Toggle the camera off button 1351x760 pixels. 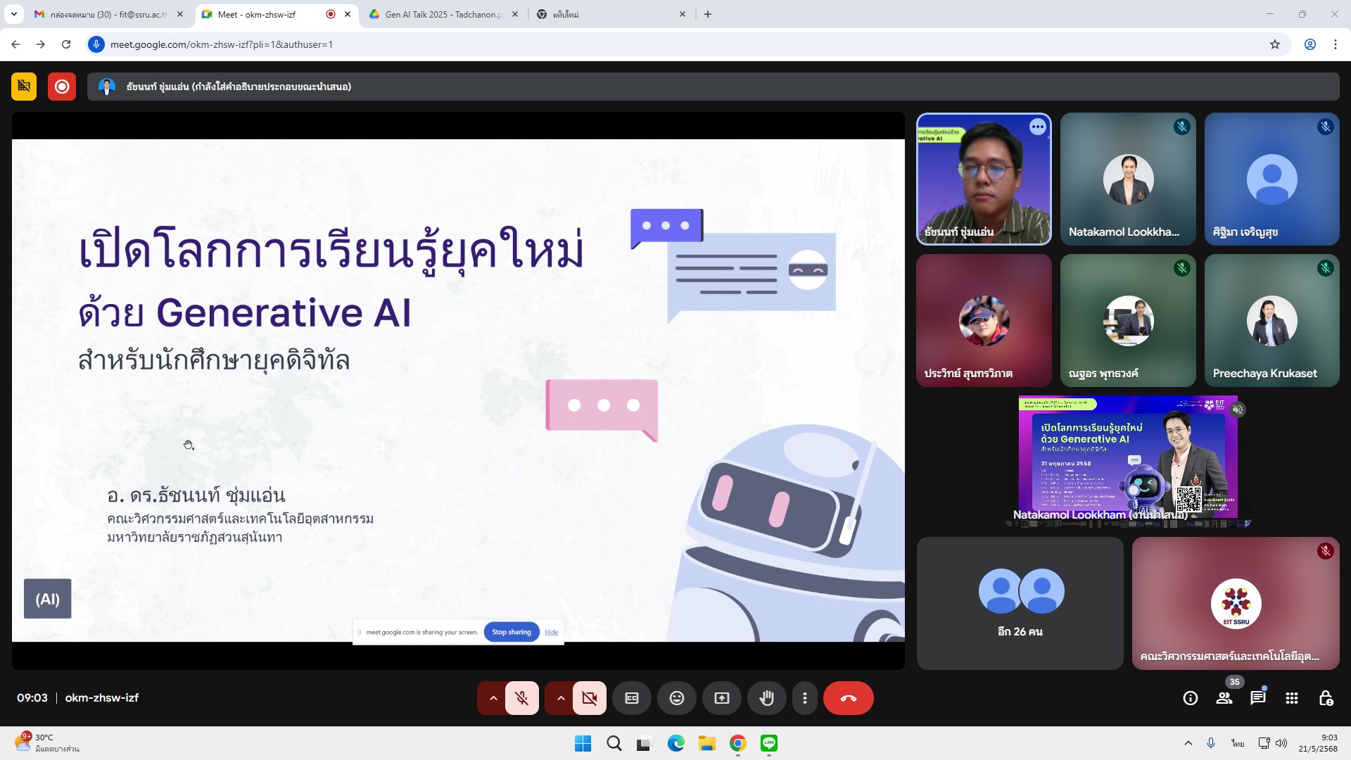[589, 698]
